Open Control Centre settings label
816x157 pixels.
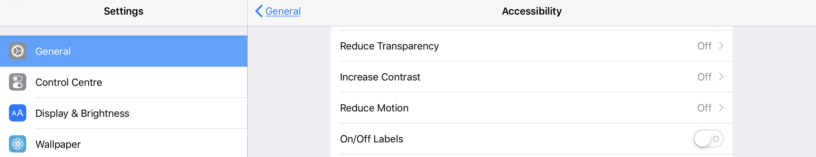pos(68,82)
